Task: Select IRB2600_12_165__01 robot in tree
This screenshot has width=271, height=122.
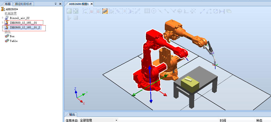Action: point(23,22)
